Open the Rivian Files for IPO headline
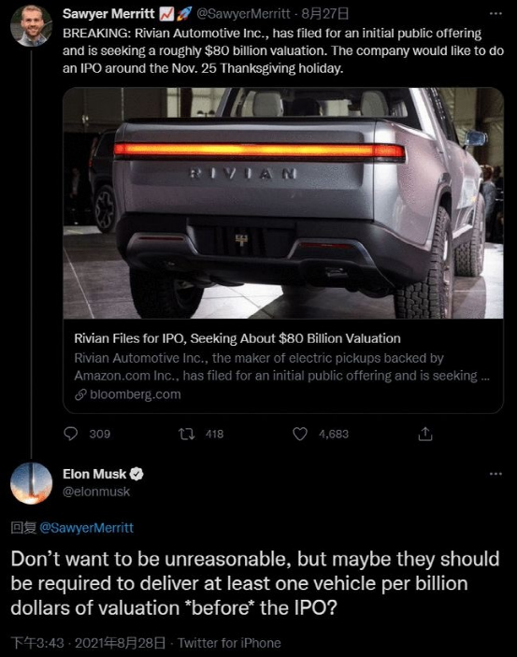 [x=237, y=338]
